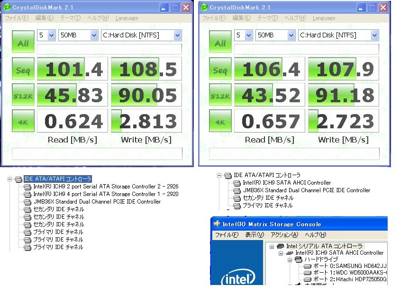This screenshot has height=303, width=409.
Task: Open 表示(V) menu in Matrix Storage Console
Action: point(254,235)
